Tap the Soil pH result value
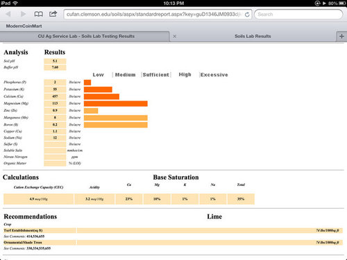This screenshot has width=347, height=260. (55, 61)
